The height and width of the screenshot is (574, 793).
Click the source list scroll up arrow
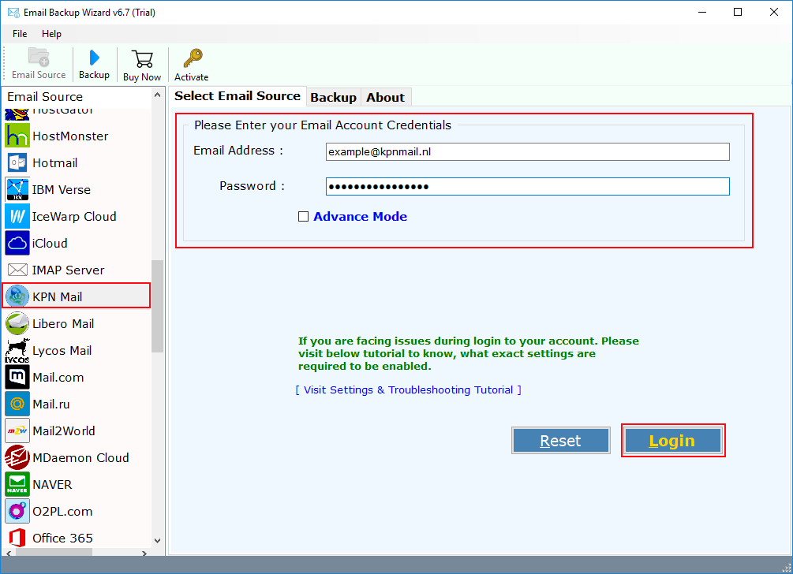click(157, 95)
